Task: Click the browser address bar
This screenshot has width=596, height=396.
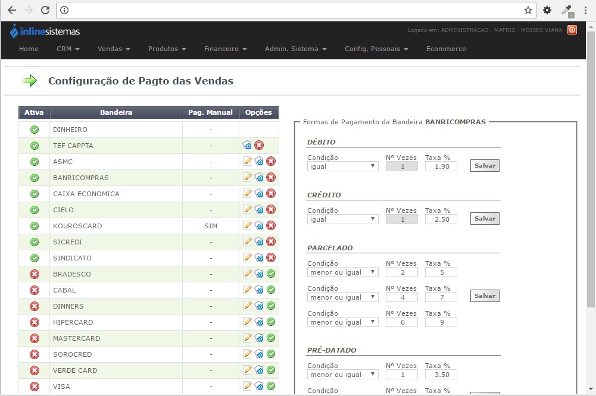Action: coord(296,10)
